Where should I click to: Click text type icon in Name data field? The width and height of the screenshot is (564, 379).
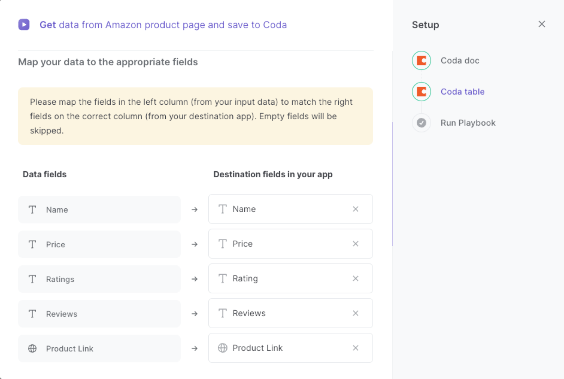(x=32, y=210)
